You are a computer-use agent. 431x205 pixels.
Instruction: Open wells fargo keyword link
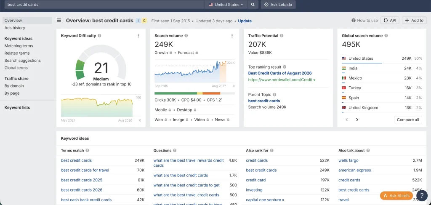[349, 160]
